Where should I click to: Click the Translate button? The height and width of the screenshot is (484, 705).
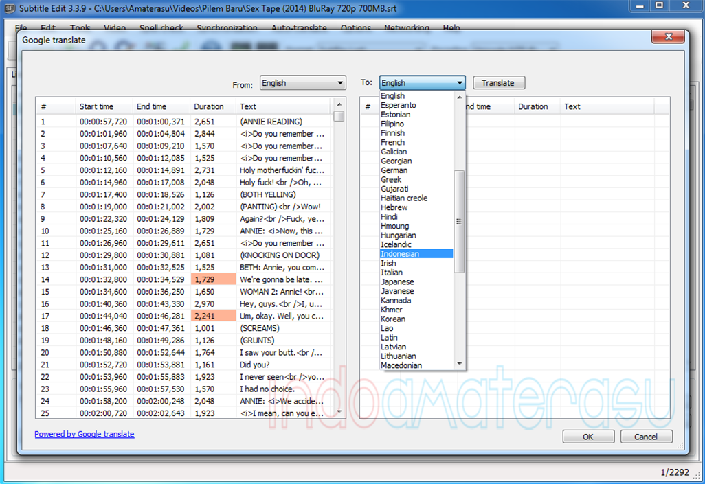(499, 82)
